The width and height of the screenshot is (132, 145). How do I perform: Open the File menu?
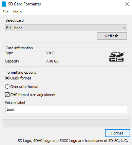click(x=5, y=12)
